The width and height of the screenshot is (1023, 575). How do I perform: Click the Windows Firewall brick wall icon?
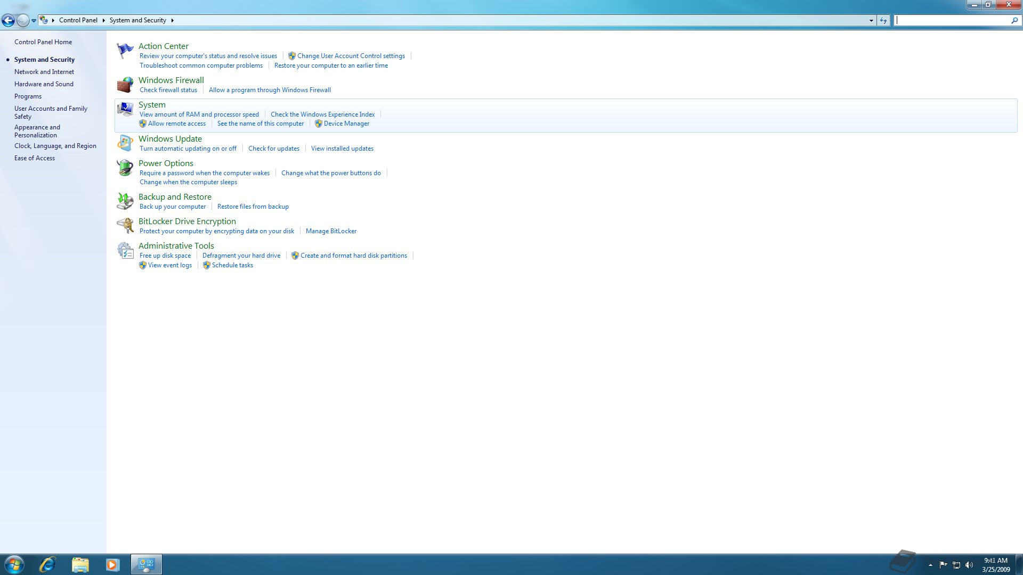pyautogui.click(x=125, y=85)
